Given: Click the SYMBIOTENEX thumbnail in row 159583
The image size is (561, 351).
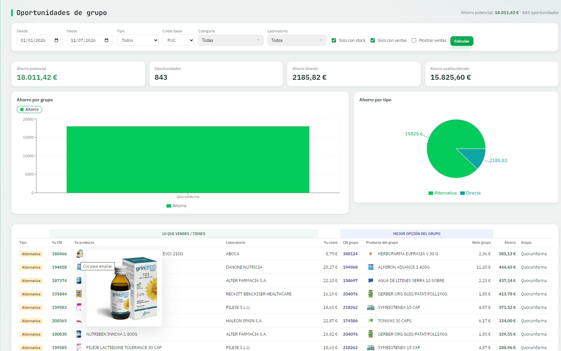Looking at the screenshot, I should 371,308.
